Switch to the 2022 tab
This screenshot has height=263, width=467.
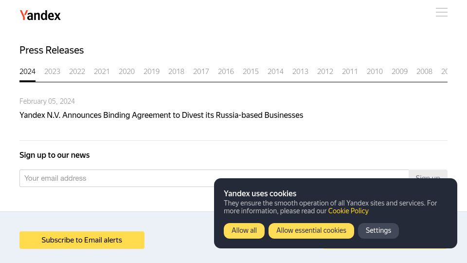click(x=77, y=72)
